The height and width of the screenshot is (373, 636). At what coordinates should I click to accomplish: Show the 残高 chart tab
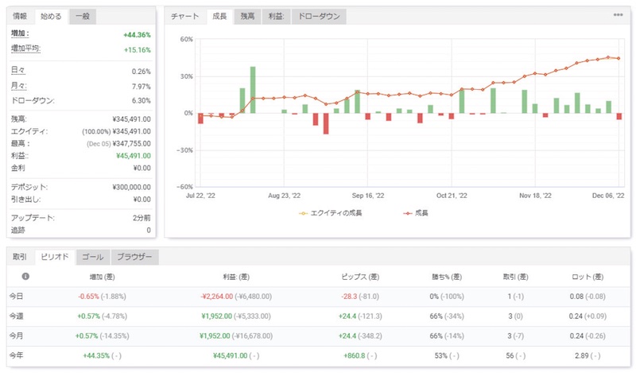coord(248,16)
